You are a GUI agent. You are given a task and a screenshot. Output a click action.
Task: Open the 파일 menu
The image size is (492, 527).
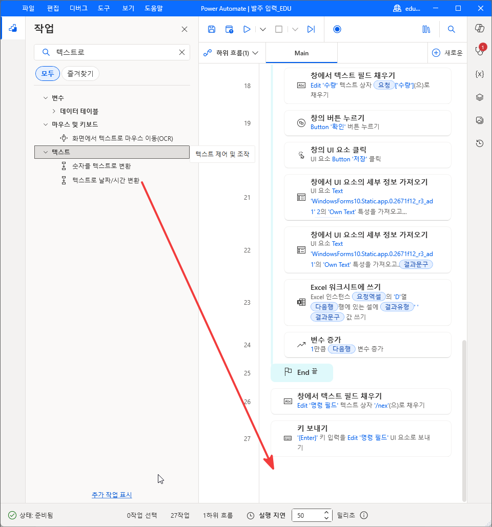tap(28, 8)
